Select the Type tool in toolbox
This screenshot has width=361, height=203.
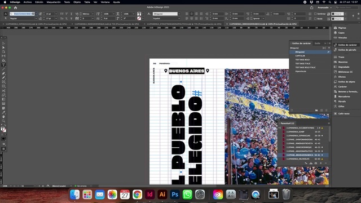tap(3, 65)
